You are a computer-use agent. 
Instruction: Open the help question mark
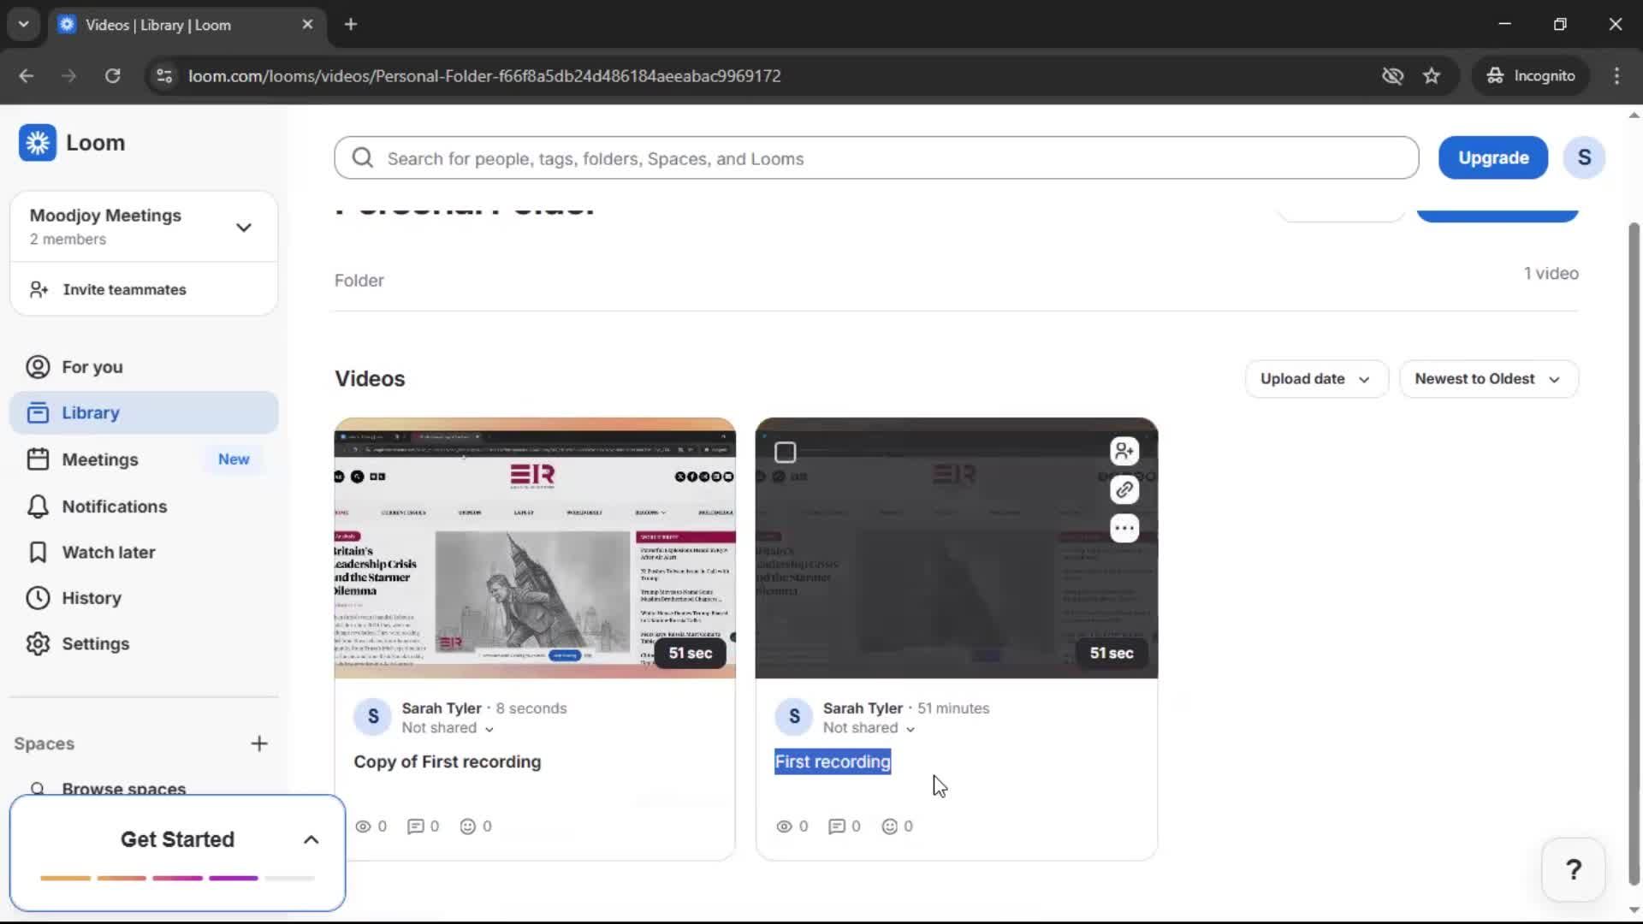pos(1573,869)
